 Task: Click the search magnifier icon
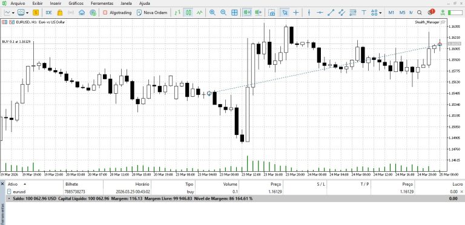[x=420, y=13]
